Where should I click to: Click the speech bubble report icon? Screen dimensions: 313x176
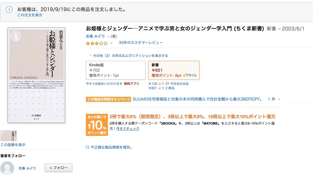click(x=87, y=148)
